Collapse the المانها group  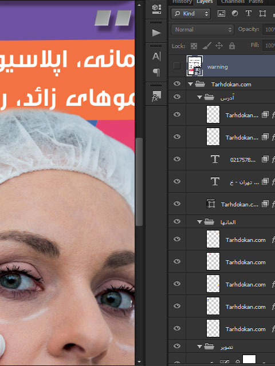199,222
